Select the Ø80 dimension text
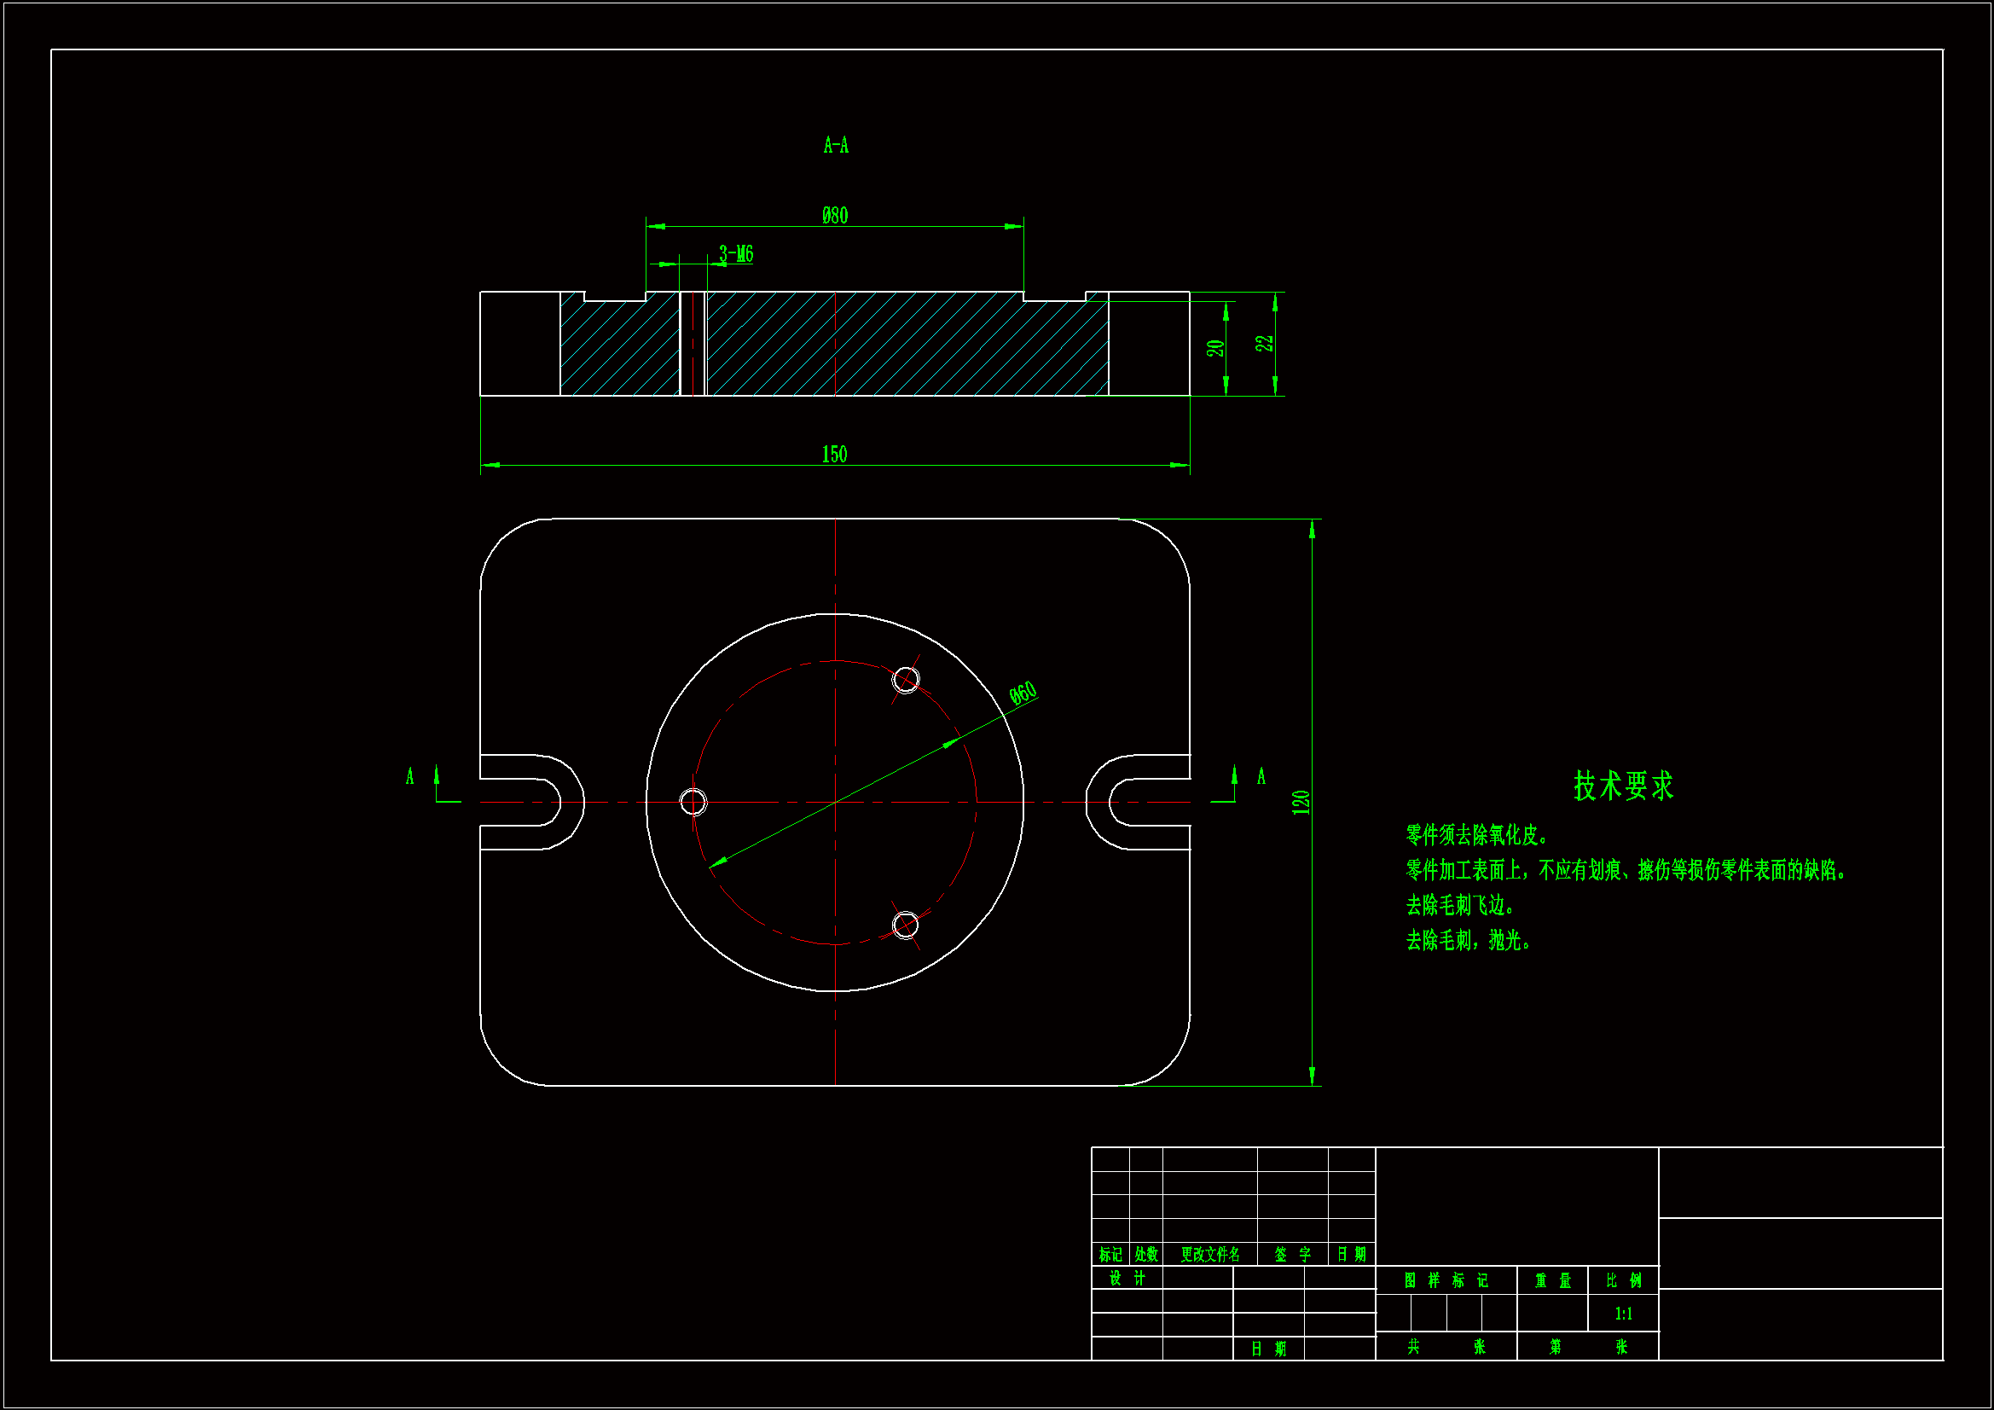This screenshot has width=1994, height=1410. 835,216
